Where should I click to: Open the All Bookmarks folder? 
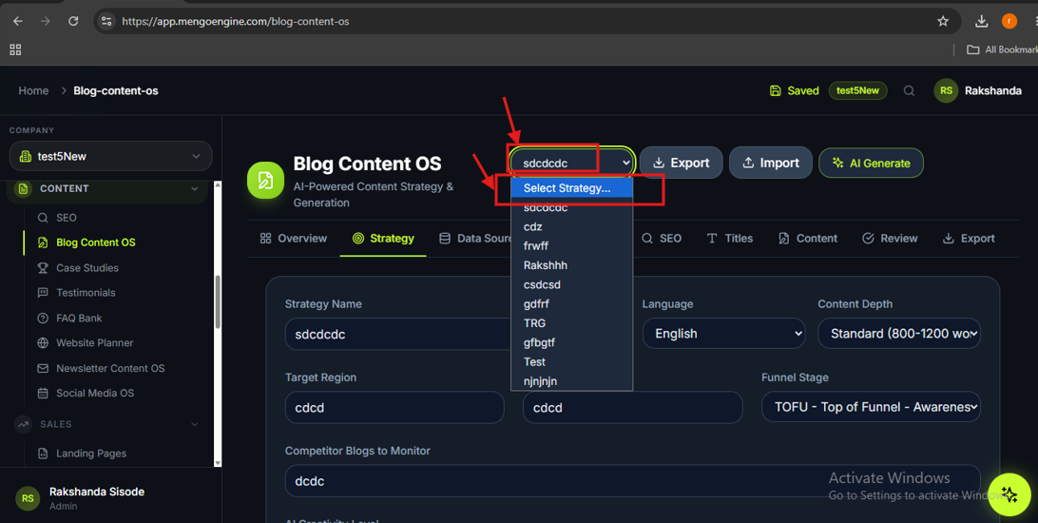[x=1002, y=49]
